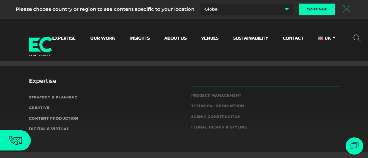Open the Expertise menu item
The width and height of the screenshot is (368, 158).
(x=64, y=38)
